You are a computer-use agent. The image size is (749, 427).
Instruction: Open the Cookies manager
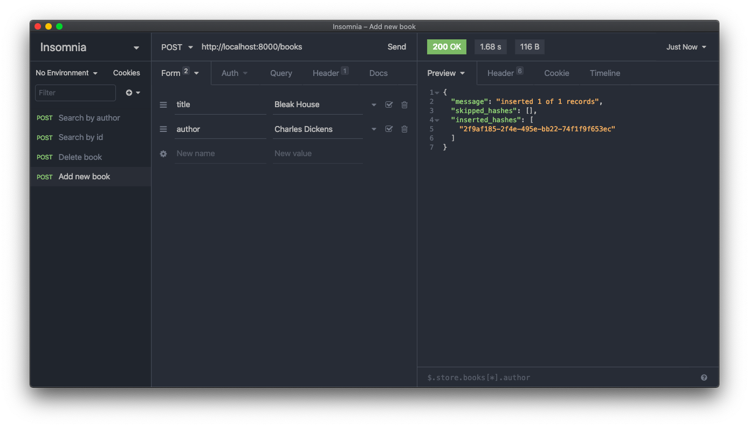click(126, 73)
